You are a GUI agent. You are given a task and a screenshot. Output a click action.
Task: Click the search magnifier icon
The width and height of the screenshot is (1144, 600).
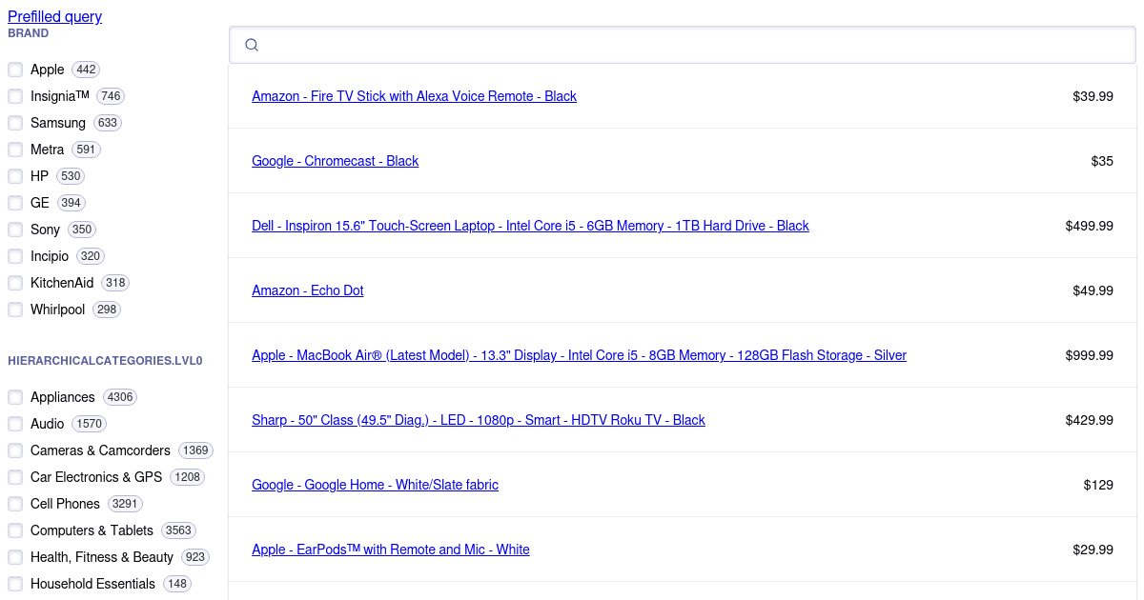(252, 45)
